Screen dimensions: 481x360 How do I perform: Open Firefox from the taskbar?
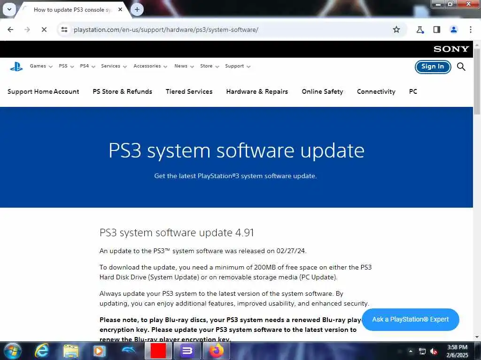coord(216,351)
